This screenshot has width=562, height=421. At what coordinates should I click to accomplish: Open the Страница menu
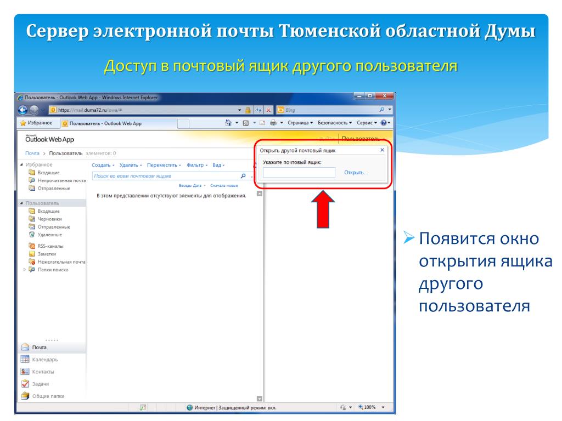tap(300, 123)
